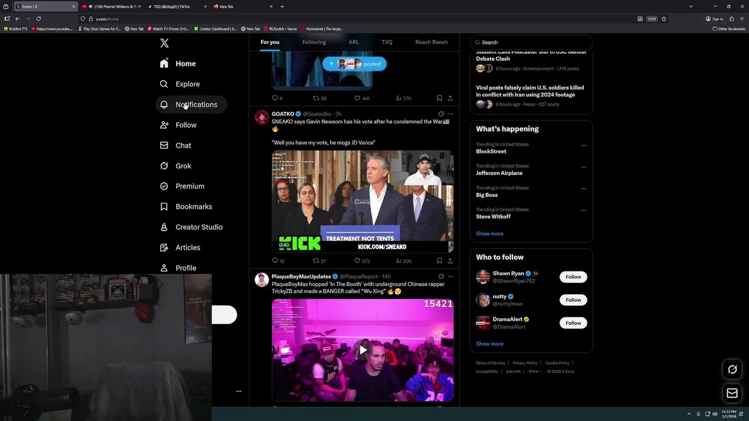749x421 pixels.
Task: Open the Privacy Policy link
Action: pos(525,363)
